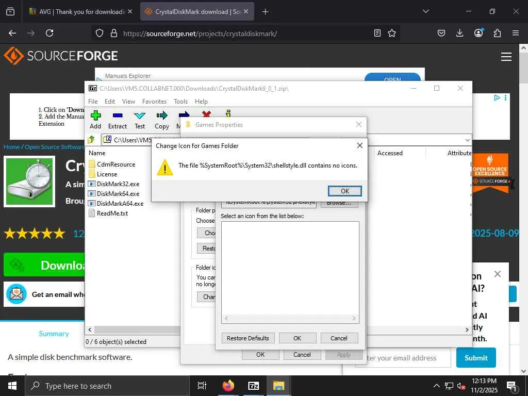Click Cancel in Games Properties dialog
528x396 pixels.
point(302,355)
